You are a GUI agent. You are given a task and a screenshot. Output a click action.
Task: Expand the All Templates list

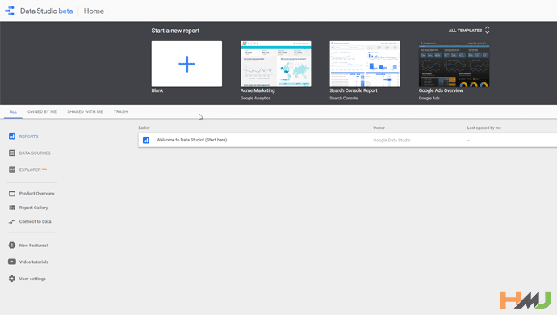[469, 31]
